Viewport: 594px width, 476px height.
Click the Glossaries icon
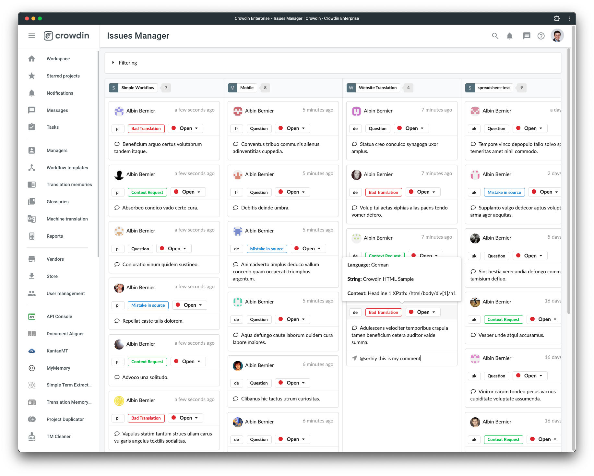pyautogui.click(x=32, y=202)
